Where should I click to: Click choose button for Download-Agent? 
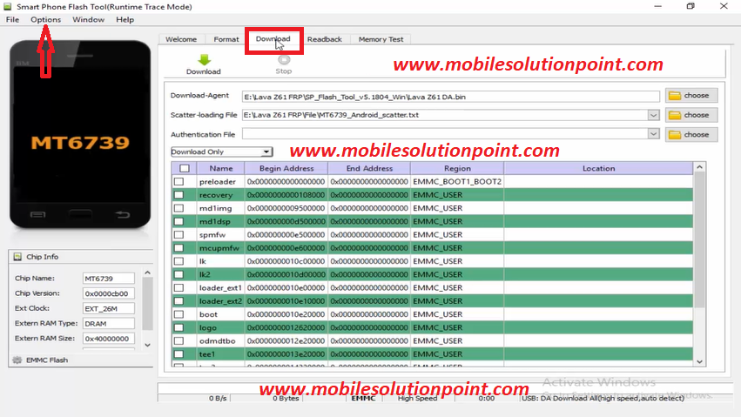point(690,96)
